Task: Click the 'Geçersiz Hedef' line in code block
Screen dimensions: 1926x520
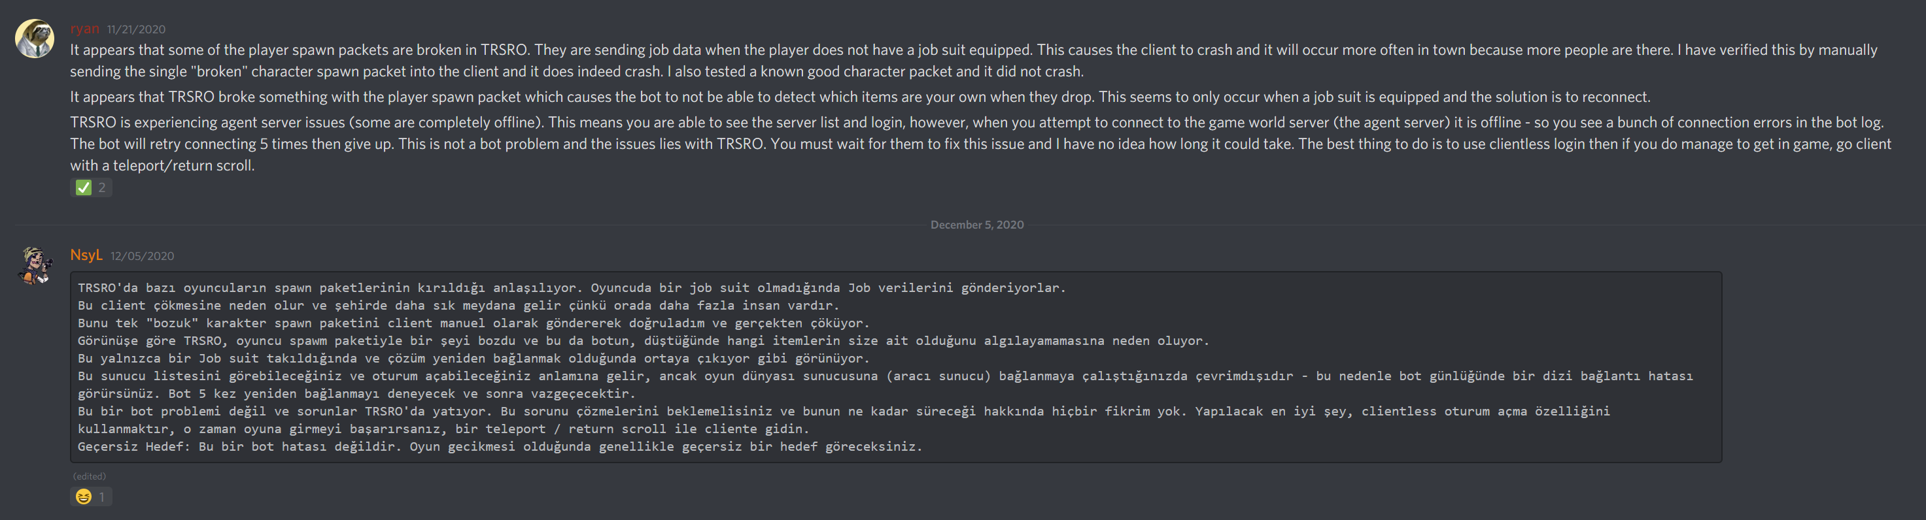Action: 500,447
